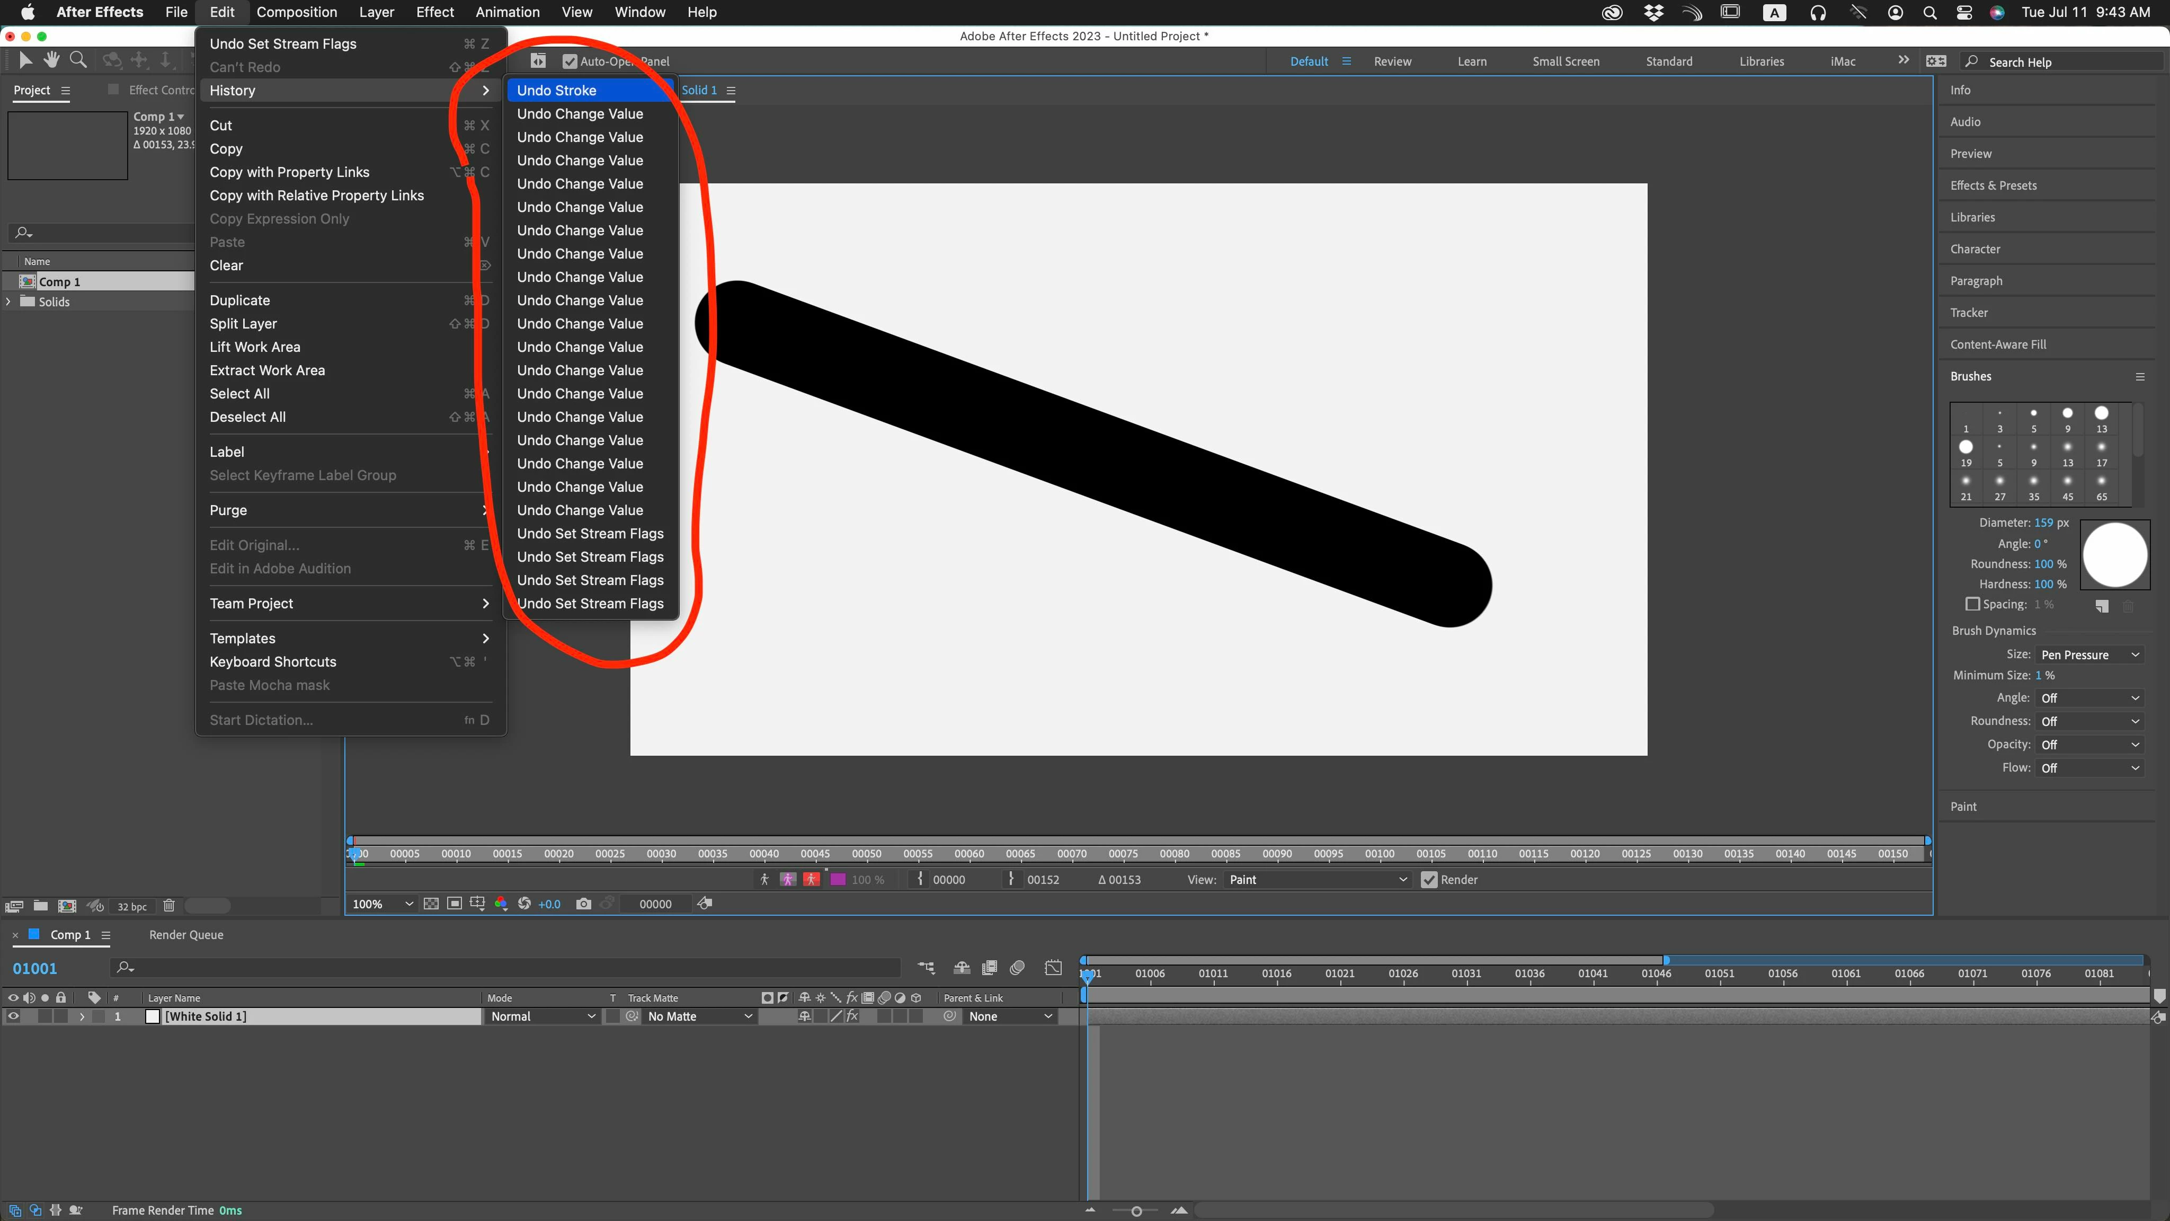Click the Graph Editor icon in timeline

tap(1053, 967)
